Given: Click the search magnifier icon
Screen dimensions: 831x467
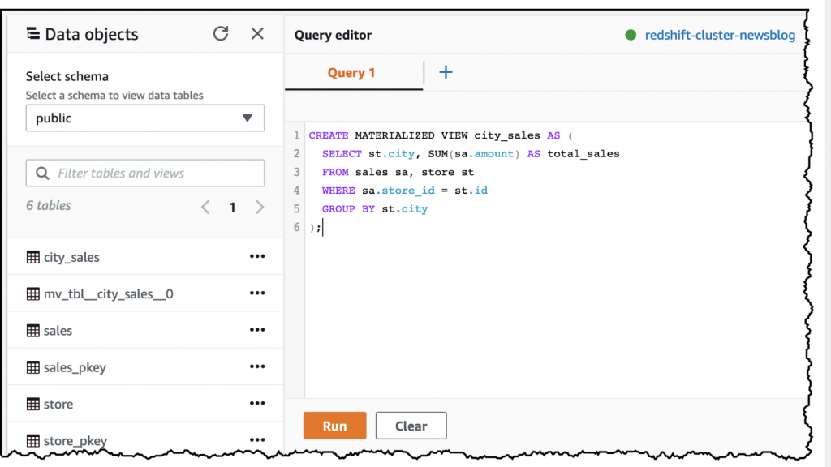Looking at the screenshot, I should click(x=42, y=174).
